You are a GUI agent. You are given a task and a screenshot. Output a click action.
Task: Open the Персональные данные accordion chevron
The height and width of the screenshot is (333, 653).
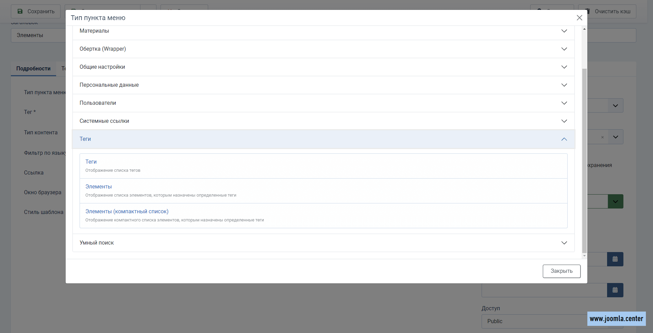click(564, 85)
